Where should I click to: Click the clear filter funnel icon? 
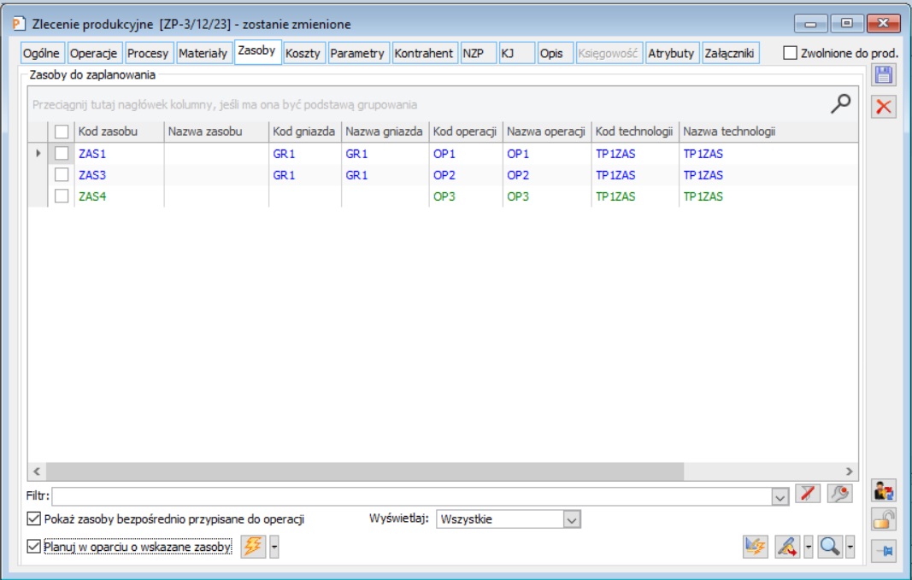(x=807, y=495)
